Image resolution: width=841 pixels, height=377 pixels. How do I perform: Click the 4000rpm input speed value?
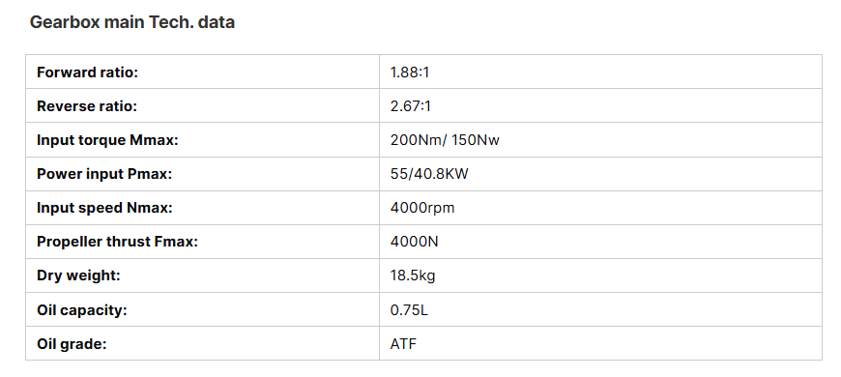(422, 208)
